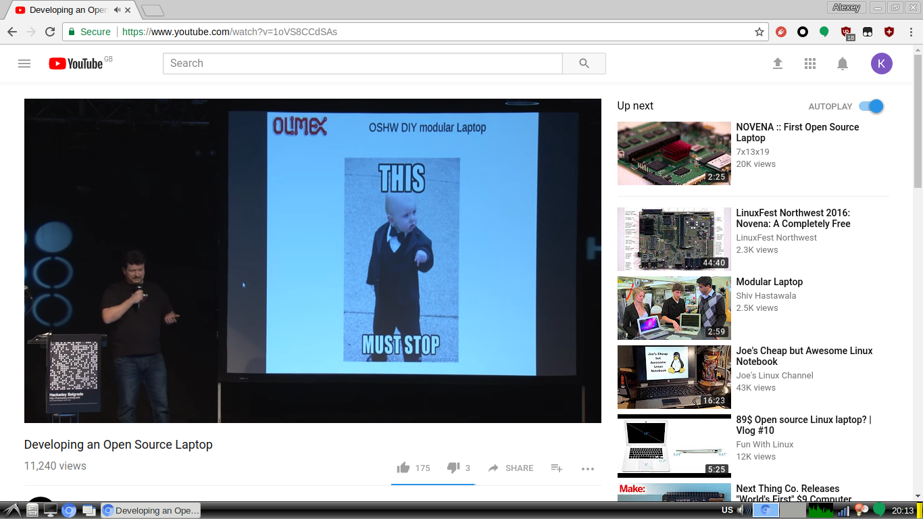
Task: Open the taskbar volume speaker icon
Action: point(744,510)
